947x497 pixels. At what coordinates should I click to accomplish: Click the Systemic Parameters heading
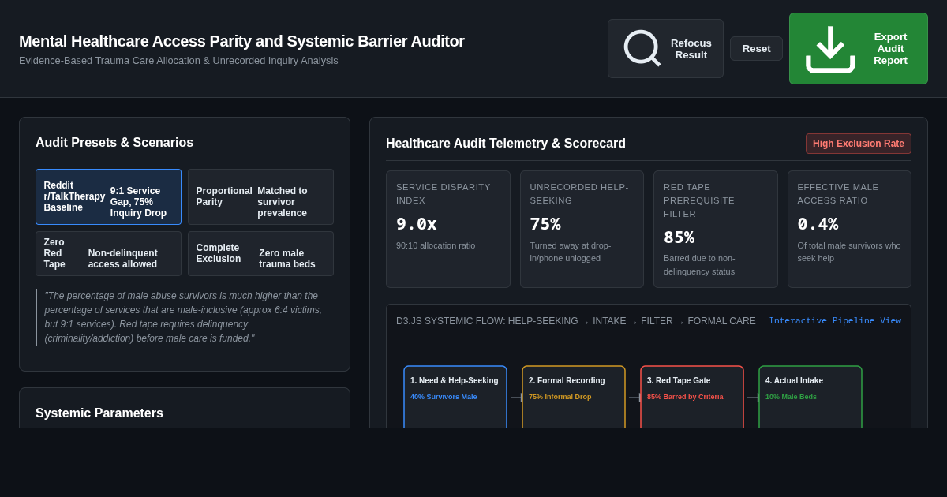click(99, 413)
